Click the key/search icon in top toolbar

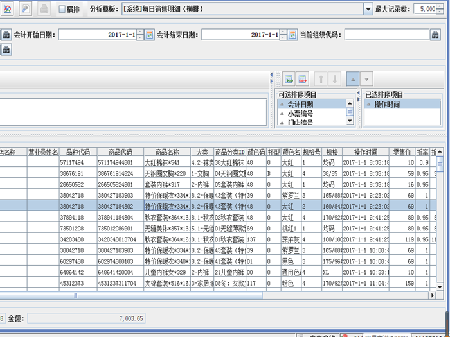[x=26, y=9]
